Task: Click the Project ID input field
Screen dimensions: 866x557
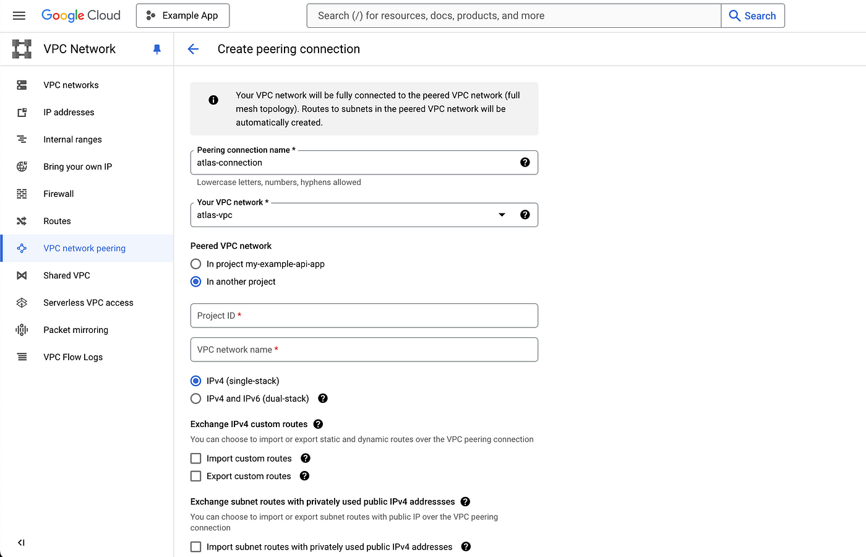Action: 364,316
